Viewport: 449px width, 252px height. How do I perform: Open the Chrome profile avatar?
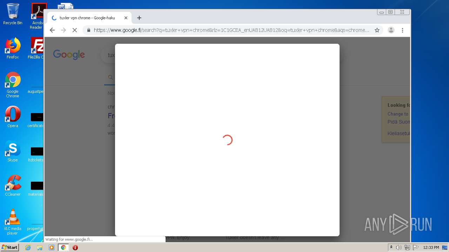pos(391,30)
